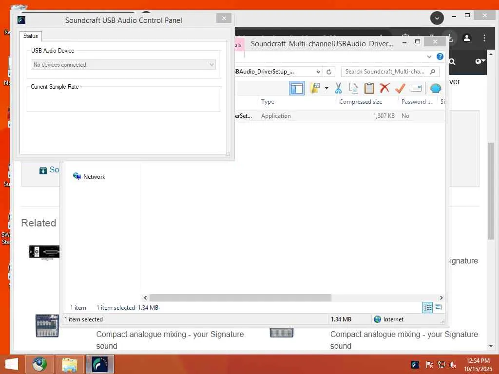Click the browser downloads icon

451,38
